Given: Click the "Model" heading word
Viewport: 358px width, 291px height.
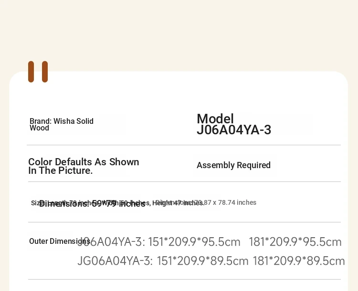Looking at the screenshot, I should (x=215, y=119).
